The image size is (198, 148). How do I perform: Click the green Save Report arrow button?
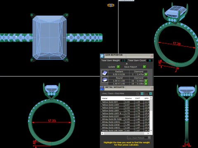point(144,67)
